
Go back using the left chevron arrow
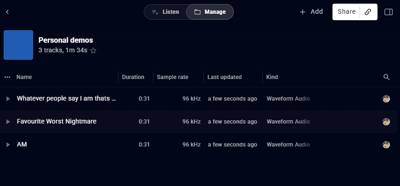point(7,12)
